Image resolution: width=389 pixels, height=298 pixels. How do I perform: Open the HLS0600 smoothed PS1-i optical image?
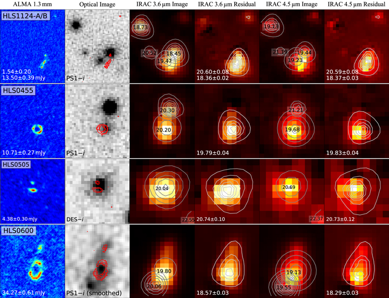97,261
